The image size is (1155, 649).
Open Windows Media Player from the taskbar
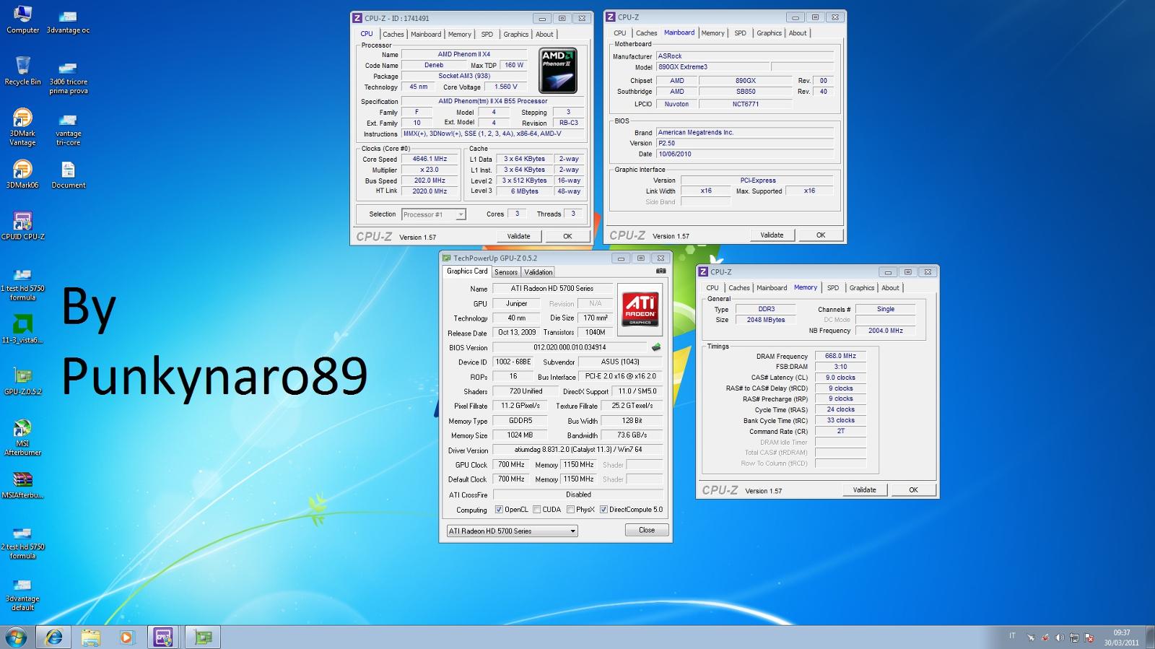(126, 637)
